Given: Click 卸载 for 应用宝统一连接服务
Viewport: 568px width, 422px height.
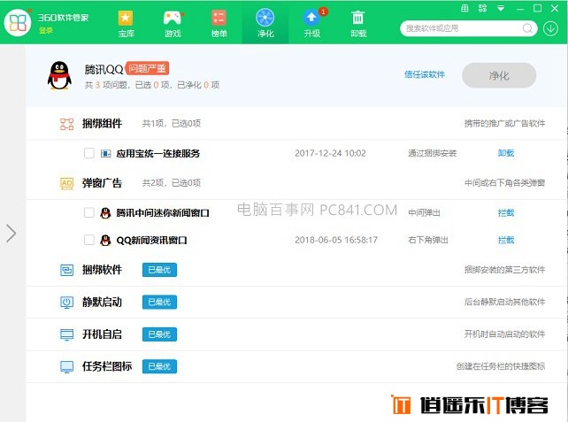Looking at the screenshot, I should click(x=506, y=153).
